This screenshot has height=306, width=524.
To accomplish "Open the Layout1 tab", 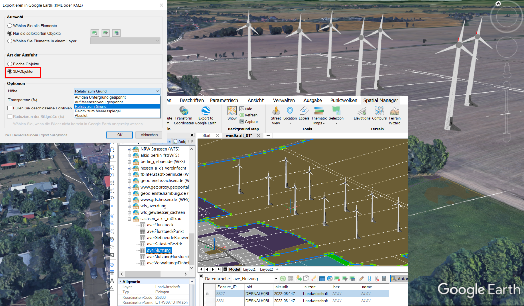I will (x=250, y=269).
